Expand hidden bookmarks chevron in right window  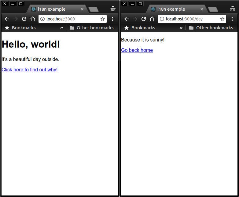pos(181,28)
